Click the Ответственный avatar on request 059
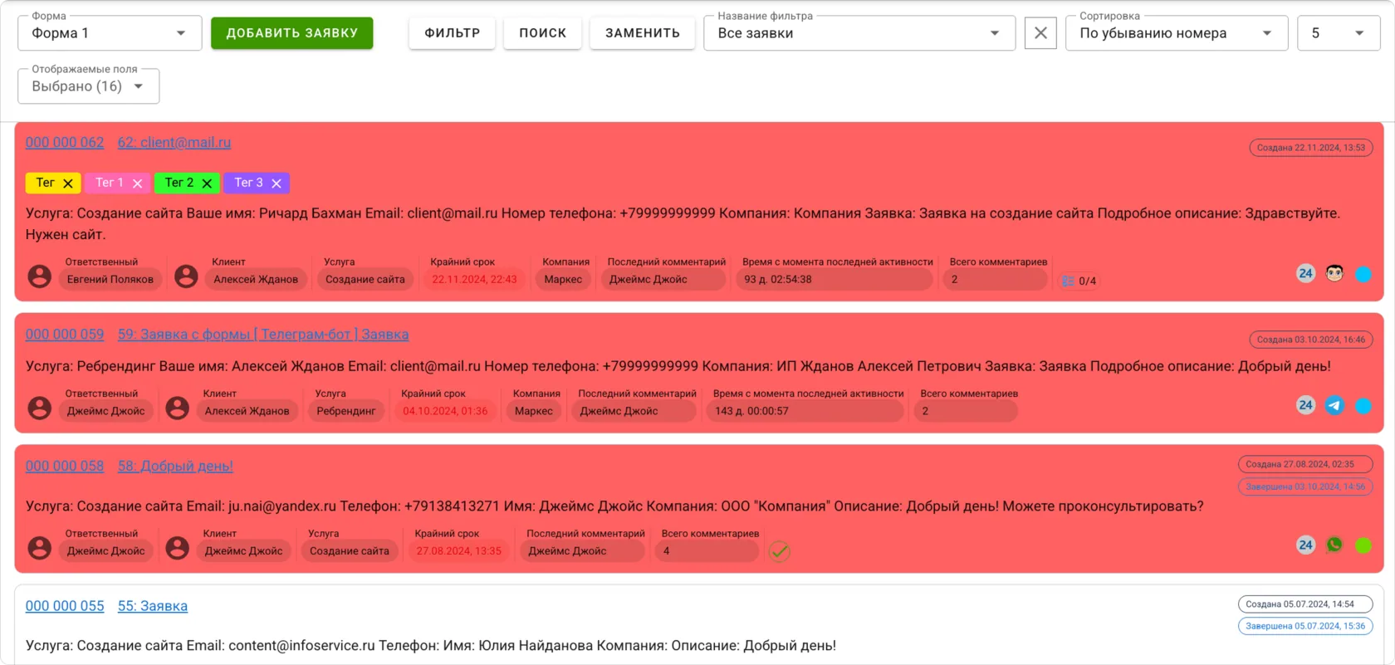The height and width of the screenshot is (665, 1395). click(40, 408)
